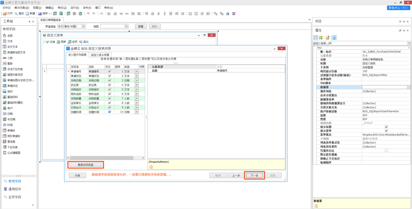412x209 pixels.
Task: Toggle the visible checkbox for the 采购日期 row
Action: click(x=110, y=80)
